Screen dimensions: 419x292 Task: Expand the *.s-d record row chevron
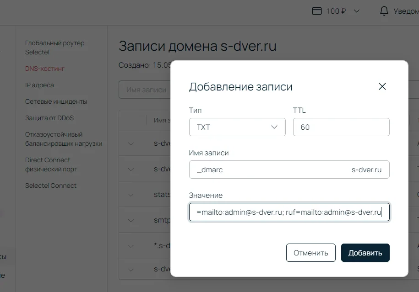[131, 246]
